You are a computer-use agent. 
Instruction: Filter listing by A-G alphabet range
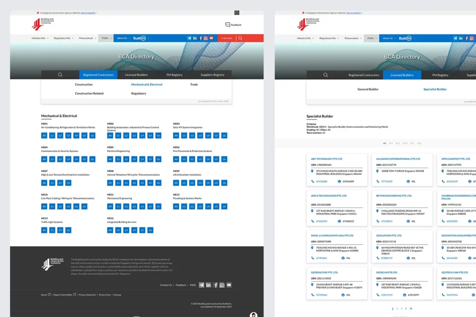[x=397, y=143]
